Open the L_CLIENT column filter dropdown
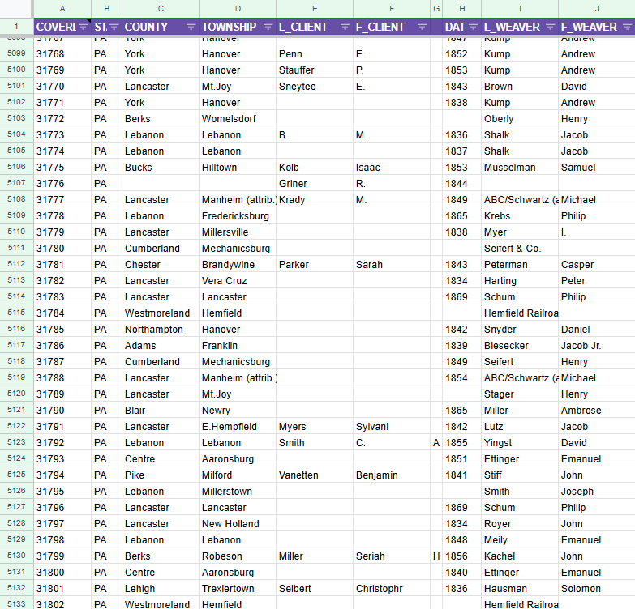 point(345,27)
